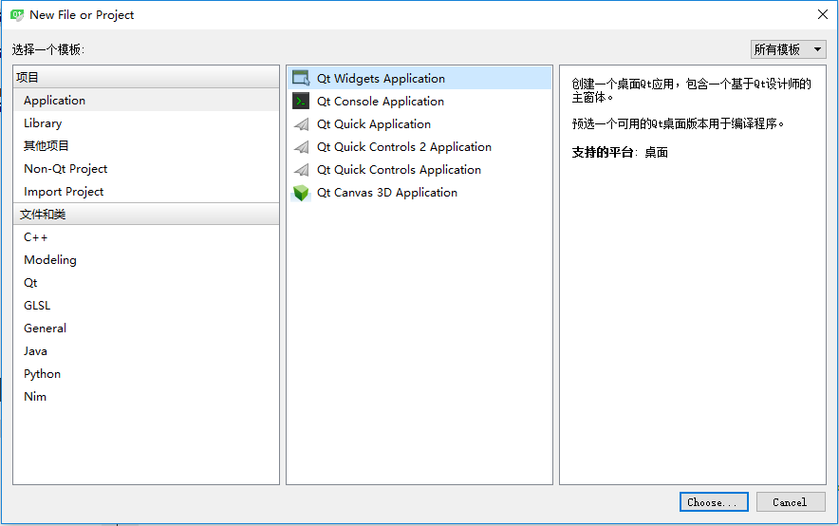This screenshot has height=526, width=839.
Task: Select the Application project category
Action: [145, 100]
